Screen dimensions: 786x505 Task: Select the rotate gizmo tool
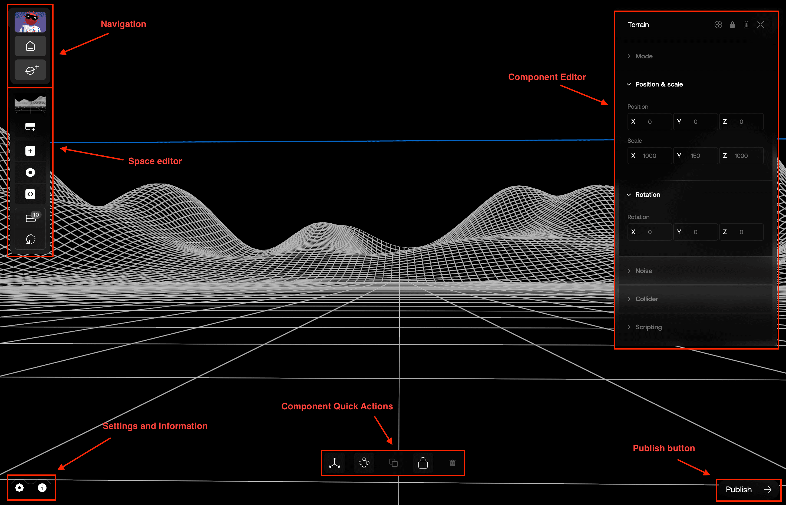(364, 463)
